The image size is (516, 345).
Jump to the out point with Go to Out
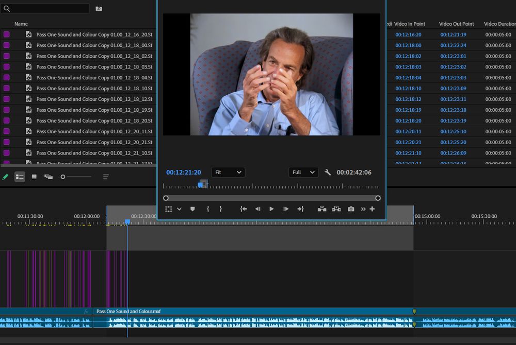coord(300,209)
